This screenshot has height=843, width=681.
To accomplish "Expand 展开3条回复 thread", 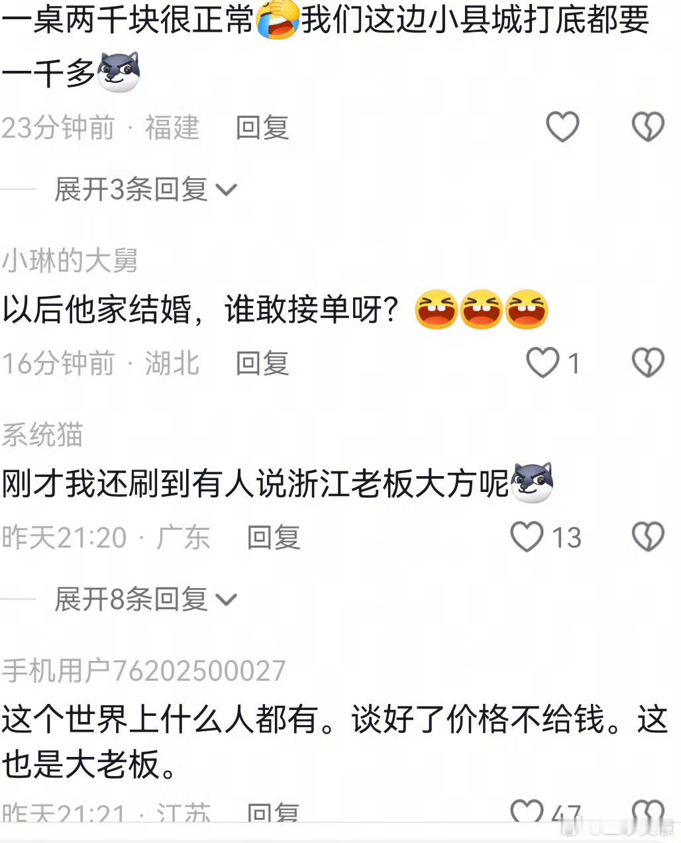I will click(x=145, y=189).
